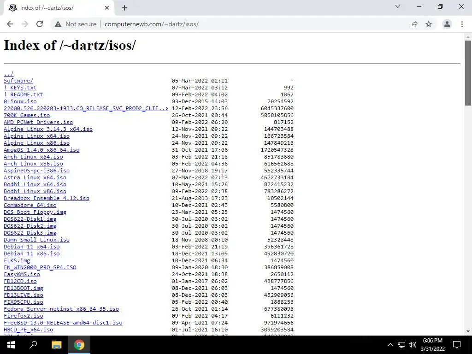The width and height of the screenshot is (472, 354).
Task: Open the volume tray icon
Action: pos(413,345)
